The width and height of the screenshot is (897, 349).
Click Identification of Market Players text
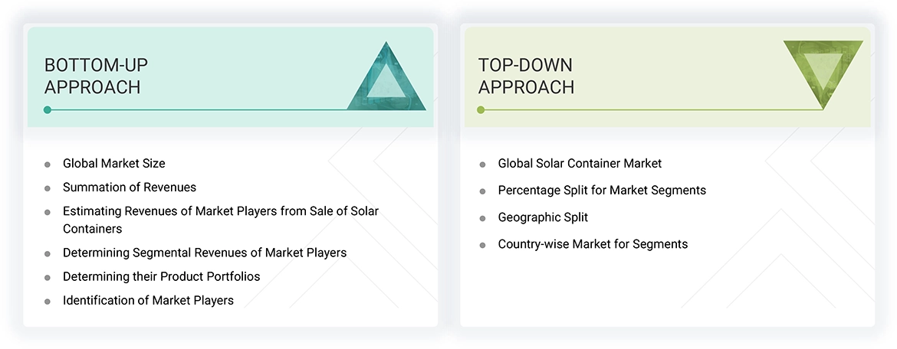tap(148, 300)
